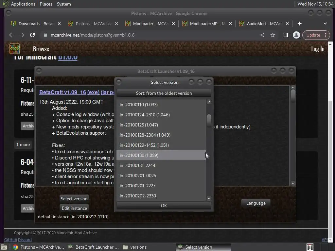Click the Applications menu logo icon

[x=6, y=4]
